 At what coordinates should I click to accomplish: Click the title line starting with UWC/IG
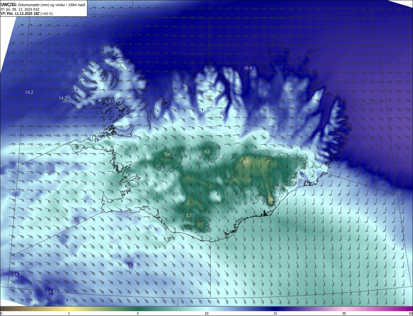[43, 5]
